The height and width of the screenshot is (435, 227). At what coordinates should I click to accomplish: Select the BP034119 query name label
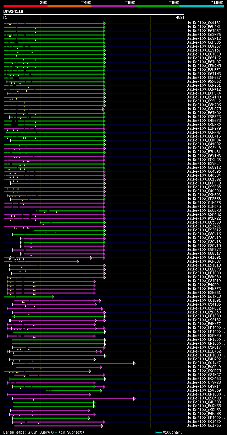[13, 11]
